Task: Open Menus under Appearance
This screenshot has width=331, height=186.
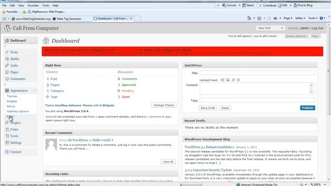Action: [x=11, y=106]
